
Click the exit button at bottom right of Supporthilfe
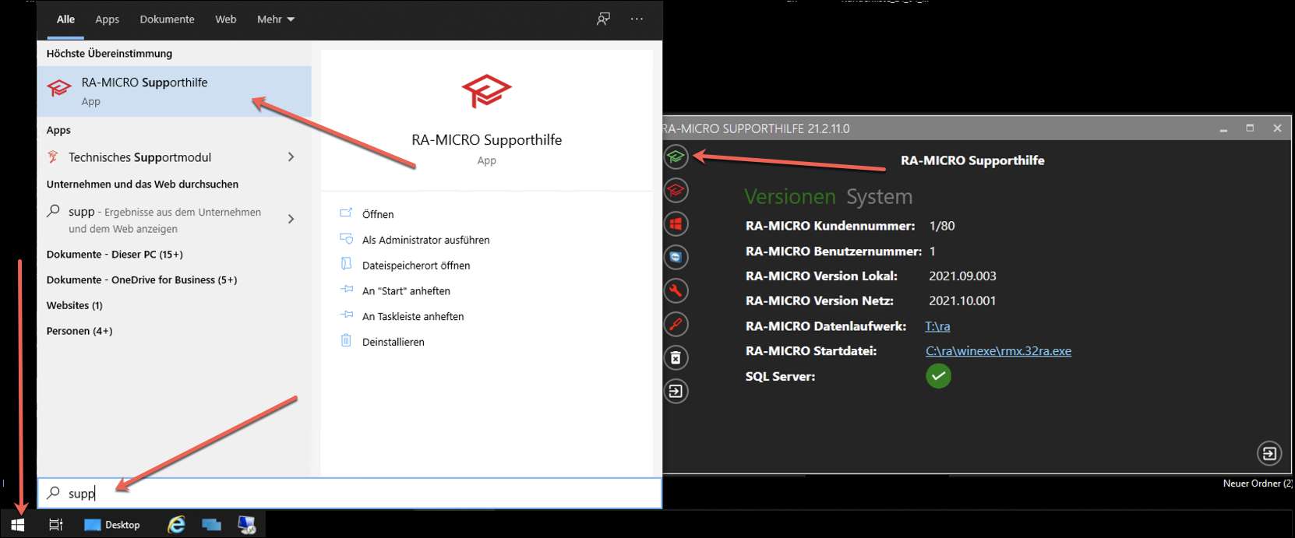tap(1269, 453)
